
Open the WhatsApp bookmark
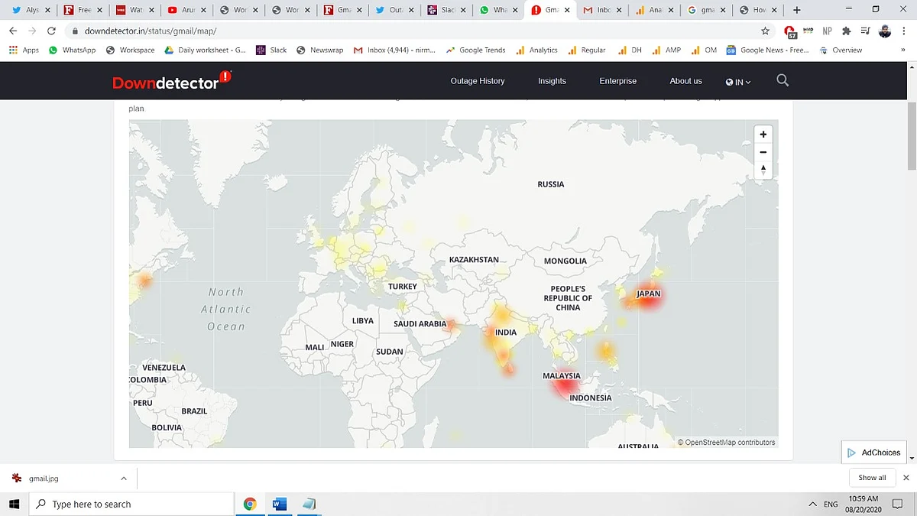click(x=72, y=50)
